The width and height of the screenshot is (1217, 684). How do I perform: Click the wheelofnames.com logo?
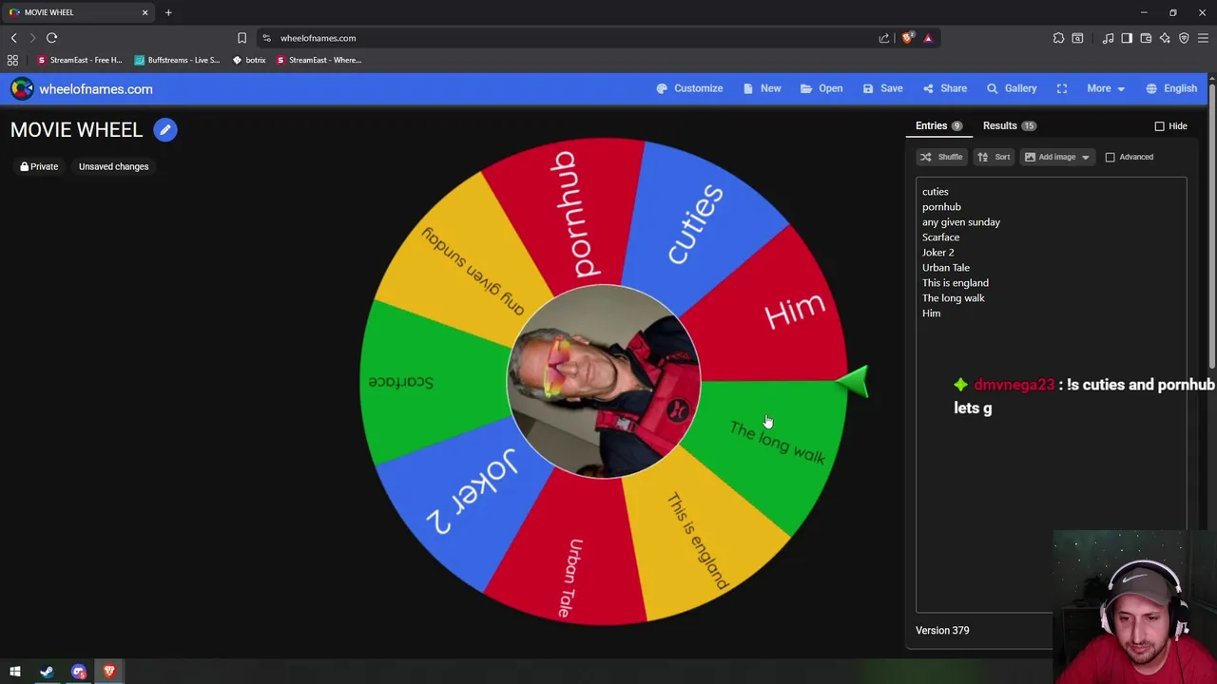[82, 89]
